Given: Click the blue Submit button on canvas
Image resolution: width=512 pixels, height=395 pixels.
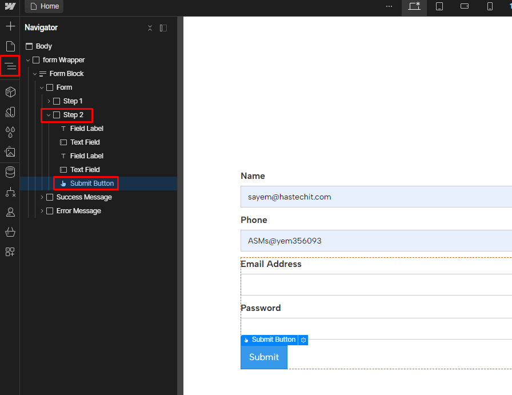Looking at the screenshot, I should click(264, 357).
